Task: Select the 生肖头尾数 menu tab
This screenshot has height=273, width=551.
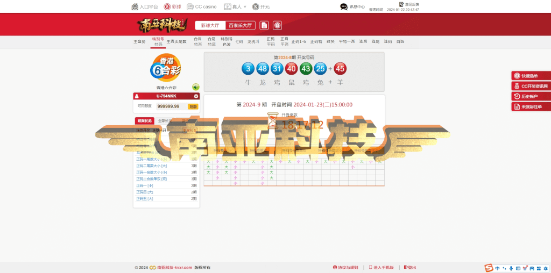Action: (176, 41)
